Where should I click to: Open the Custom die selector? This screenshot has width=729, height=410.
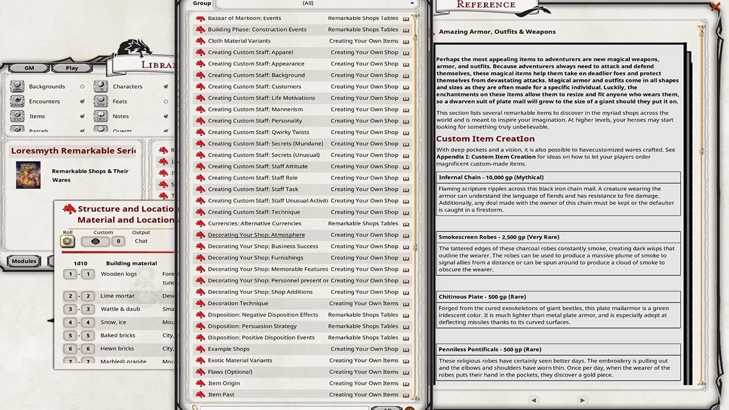(x=95, y=241)
